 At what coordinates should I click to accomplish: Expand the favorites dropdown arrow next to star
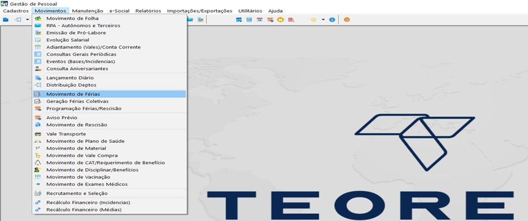tap(323, 20)
